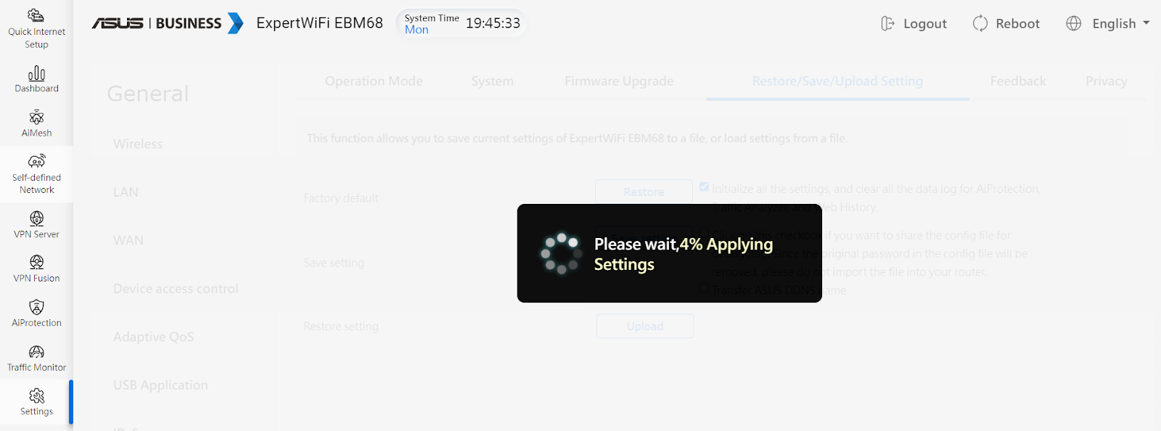This screenshot has height=431, width=1161.
Task: Open the Adaptive QoS menu item
Action: click(x=153, y=337)
